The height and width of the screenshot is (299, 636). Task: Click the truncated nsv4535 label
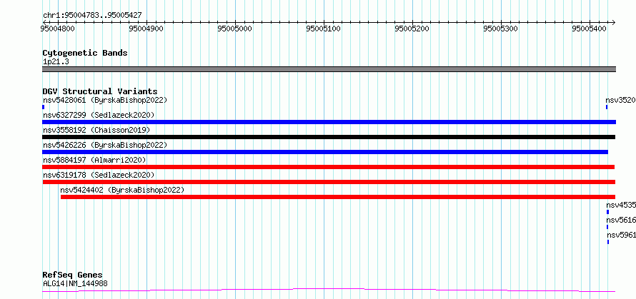click(620, 205)
